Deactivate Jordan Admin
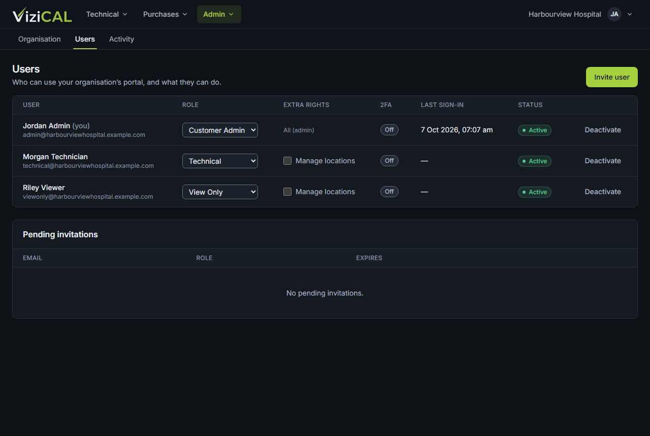 (x=603, y=130)
